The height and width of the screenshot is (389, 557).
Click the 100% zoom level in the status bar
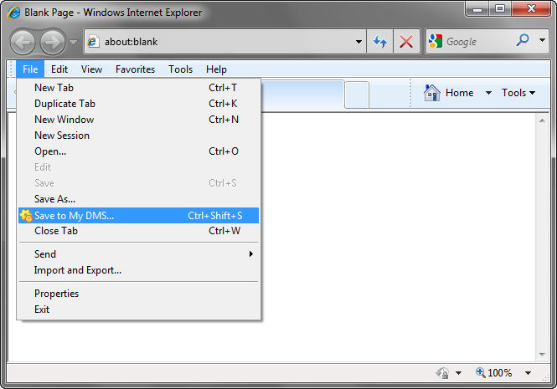(500, 373)
